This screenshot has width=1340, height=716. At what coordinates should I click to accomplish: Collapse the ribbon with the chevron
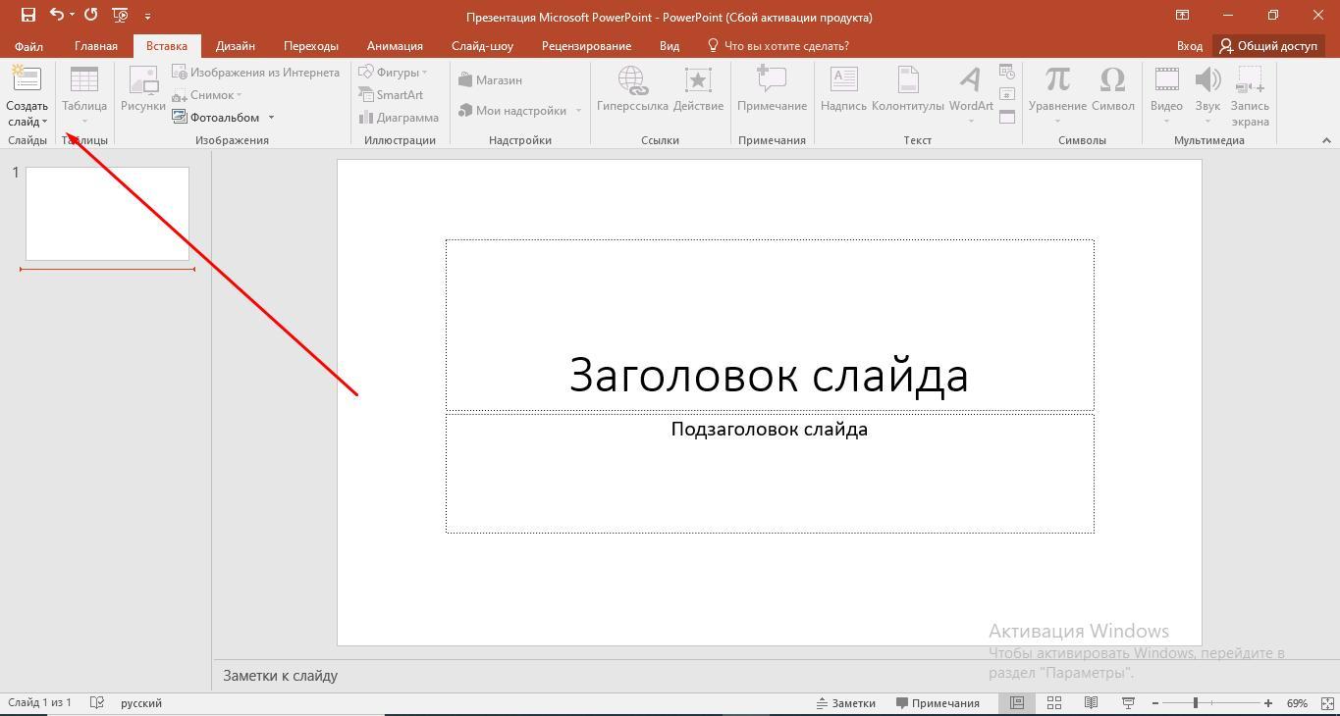pyautogui.click(x=1326, y=140)
